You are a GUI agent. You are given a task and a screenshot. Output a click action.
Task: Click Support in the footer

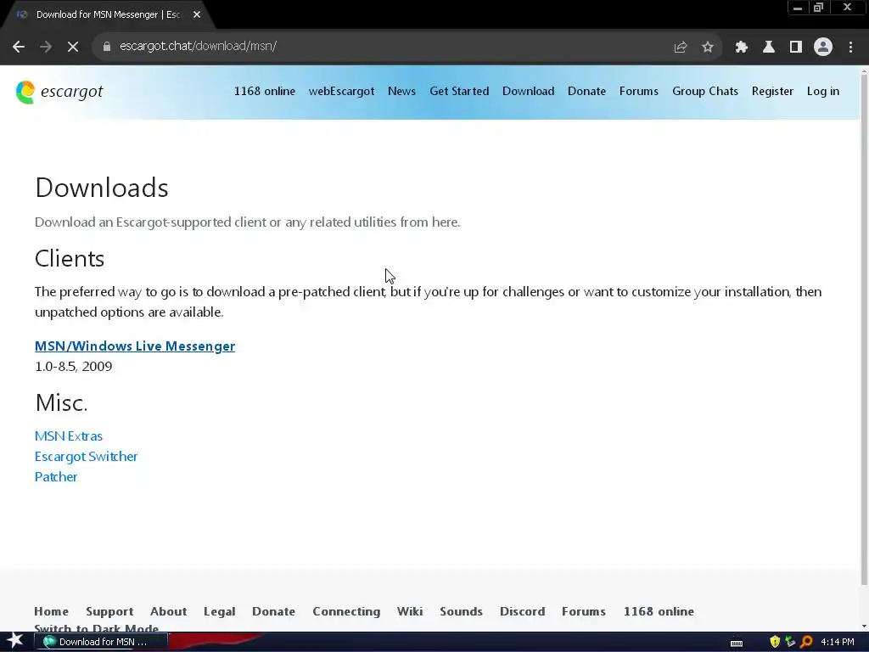pos(109,611)
